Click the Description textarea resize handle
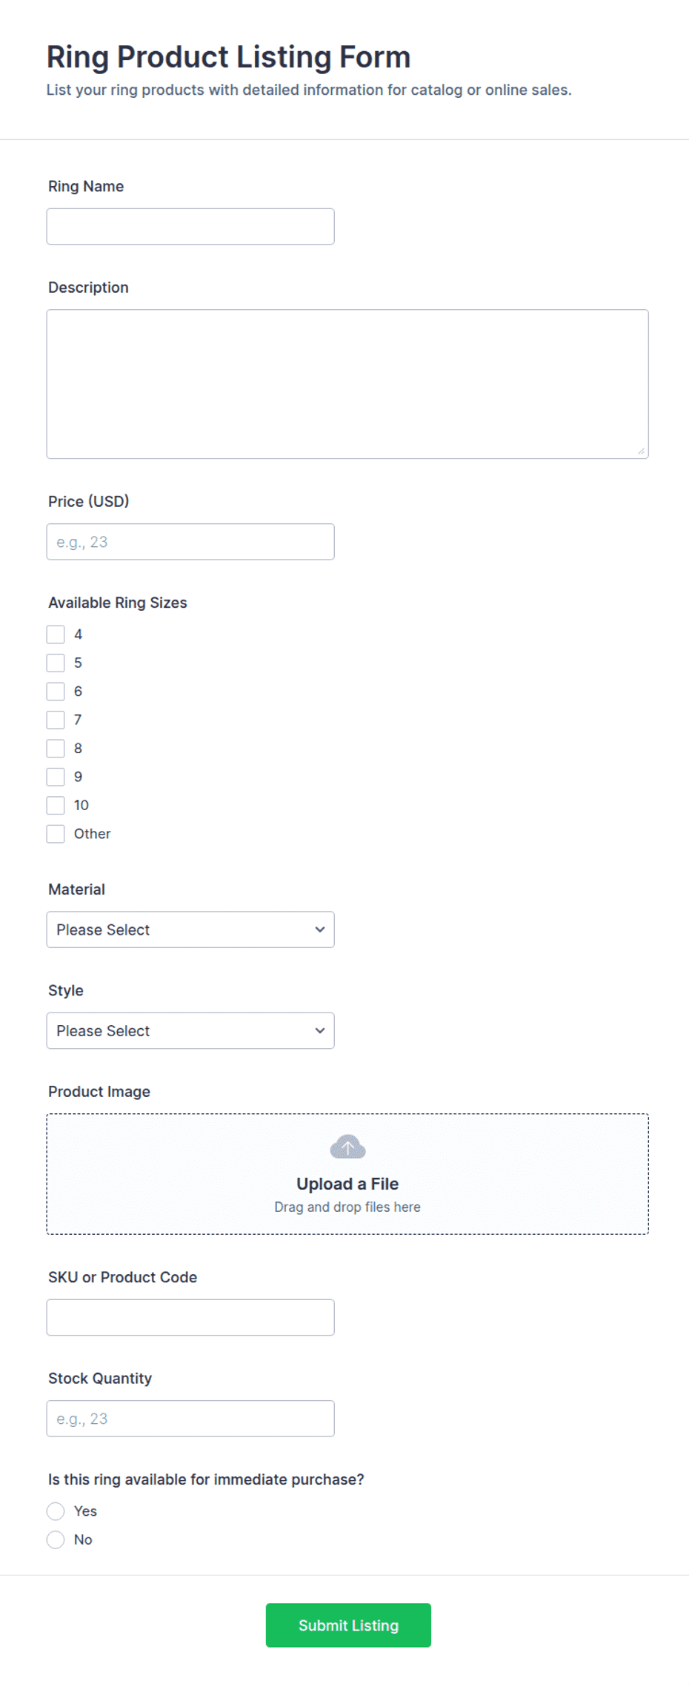689x1684 pixels. click(x=641, y=451)
